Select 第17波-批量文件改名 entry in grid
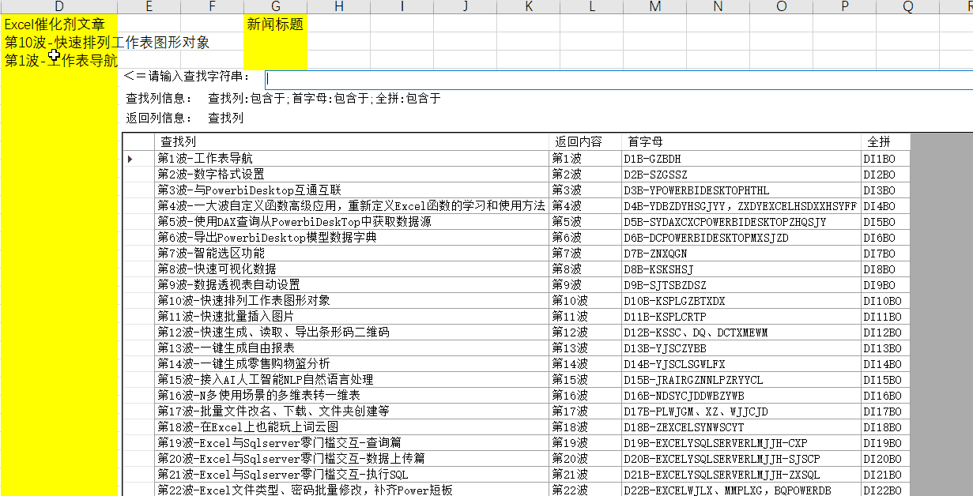This screenshot has width=973, height=496. coord(352,411)
